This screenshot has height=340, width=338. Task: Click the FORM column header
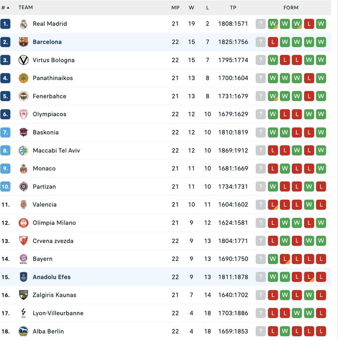(x=291, y=7)
